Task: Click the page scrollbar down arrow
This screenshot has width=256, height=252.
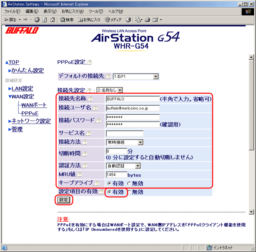Action: coord(251,212)
